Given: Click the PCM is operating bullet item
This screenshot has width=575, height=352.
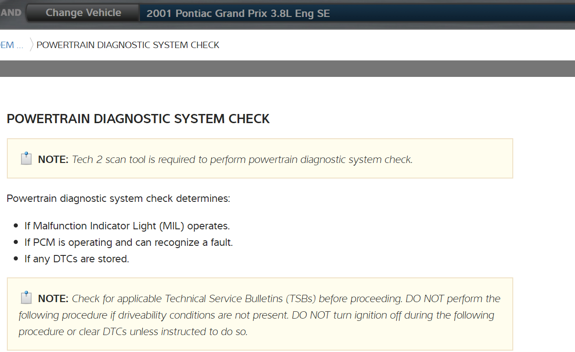Looking at the screenshot, I should tap(129, 242).
